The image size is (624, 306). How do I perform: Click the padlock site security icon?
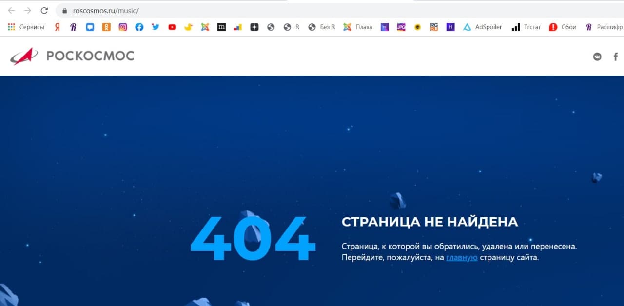(65, 10)
